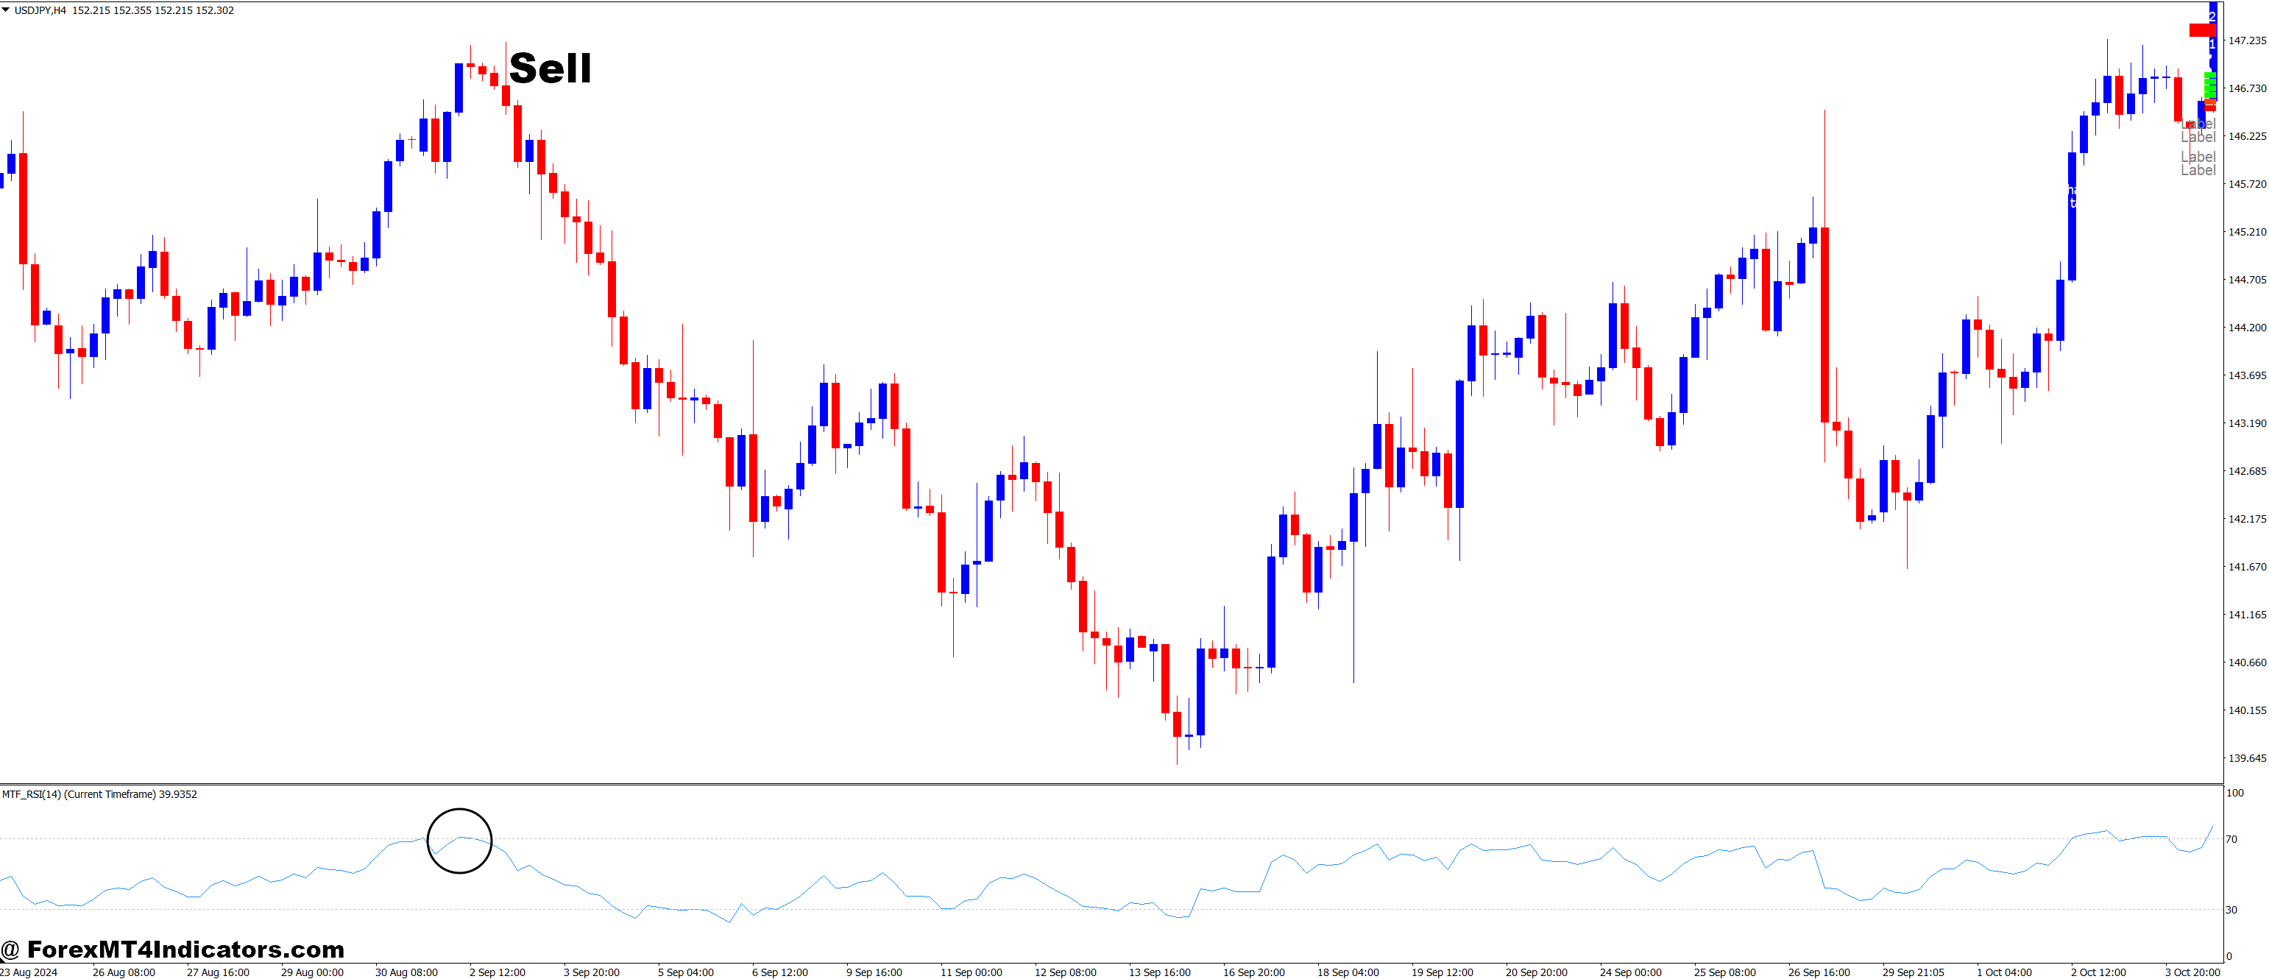Click the USDJPY,H4 symbol title text
This screenshot has width=2269, height=979.
click(x=40, y=10)
